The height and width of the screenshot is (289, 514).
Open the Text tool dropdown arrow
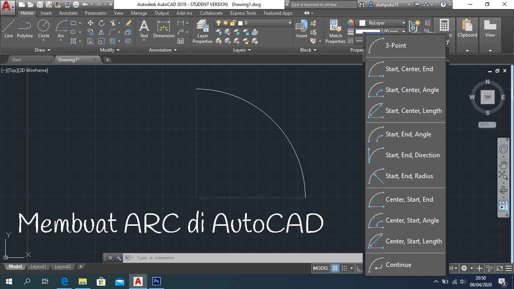pyautogui.click(x=144, y=41)
